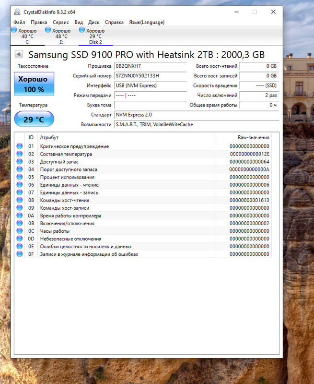The width and height of the screenshot is (314, 384).
Task: Click the 29 °C temperature button
Action: click(34, 119)
